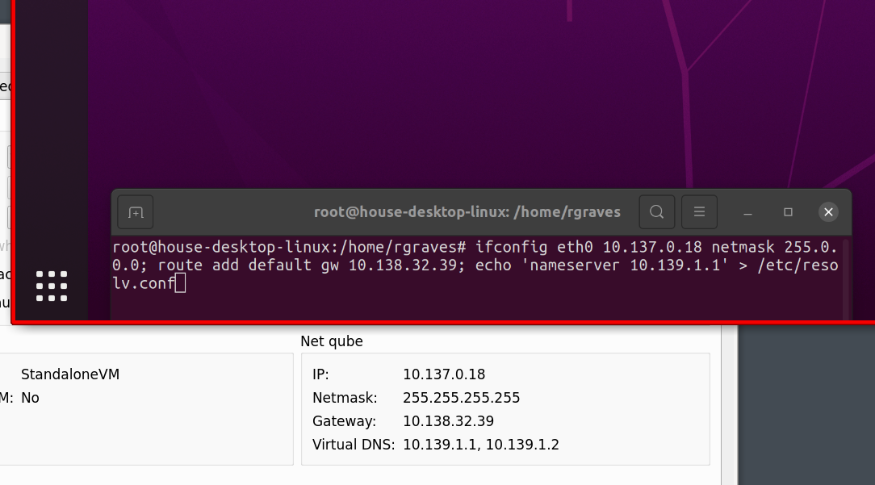Open the terminal hamburger menu
The image size is (875, 485).
coord(699,212)
